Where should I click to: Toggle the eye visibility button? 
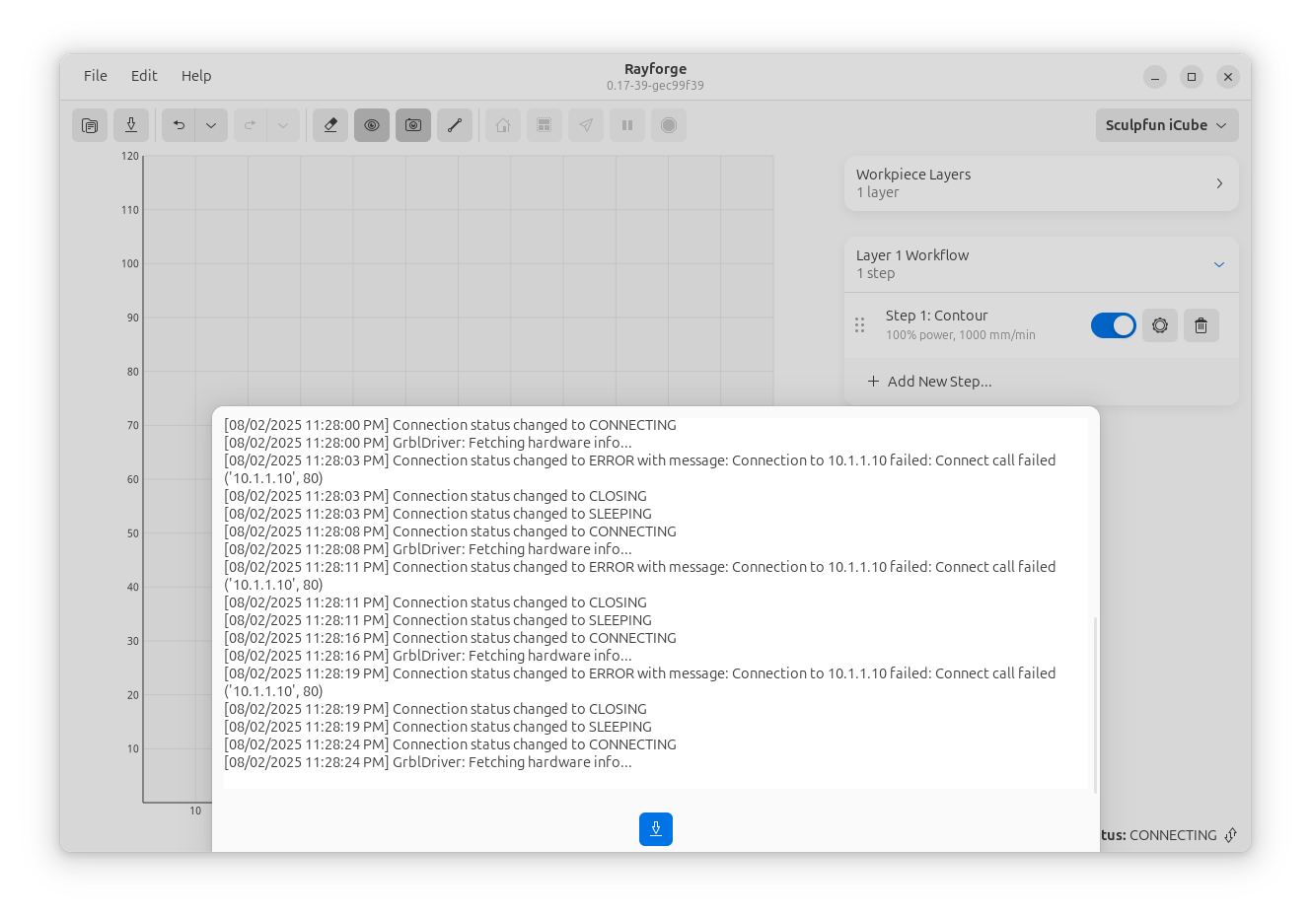[372, 125]
